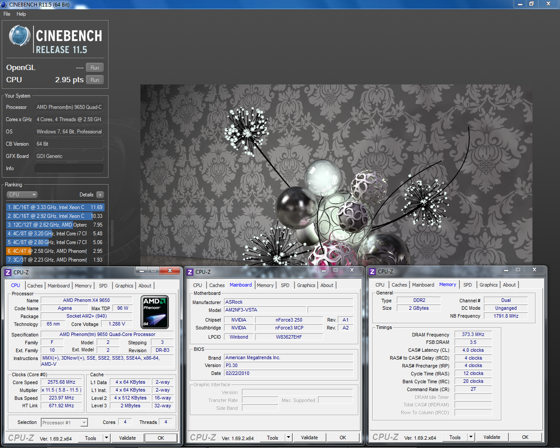The width and height of the screenshot is (560, 448).
Task: Click the memory Type value DDR2
Action: pyautogui.click(x=419, y=300)
